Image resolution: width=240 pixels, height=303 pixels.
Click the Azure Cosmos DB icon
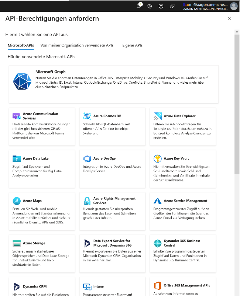click(x=87, y=116)
